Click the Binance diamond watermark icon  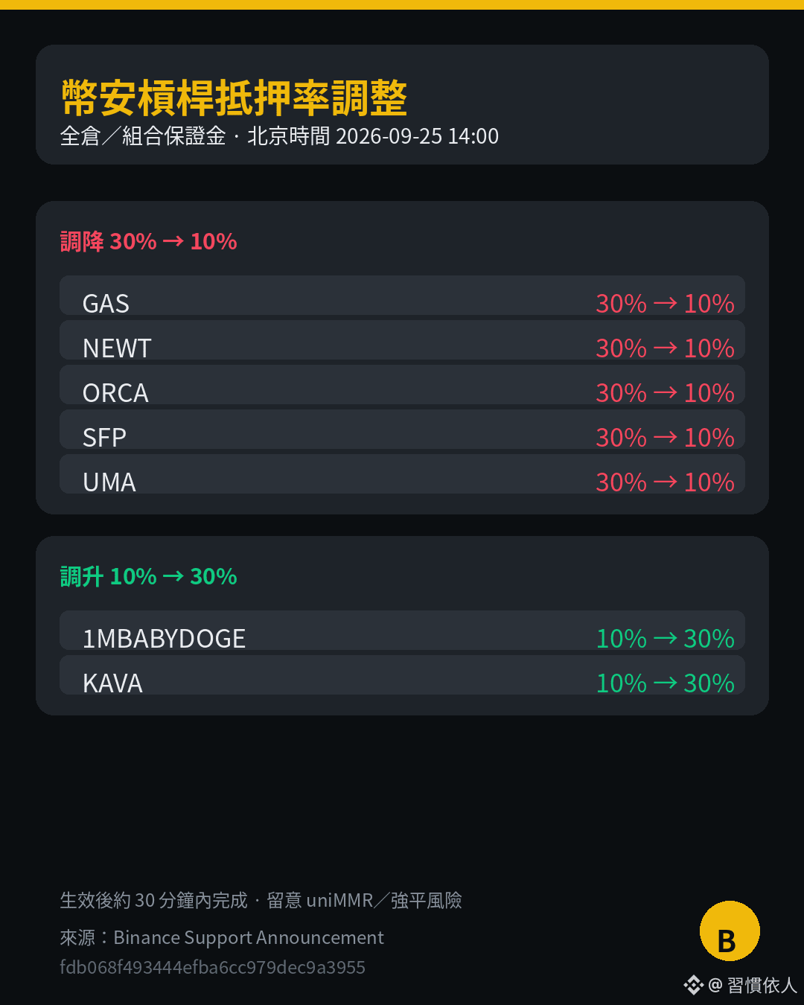tap(693, 985)
